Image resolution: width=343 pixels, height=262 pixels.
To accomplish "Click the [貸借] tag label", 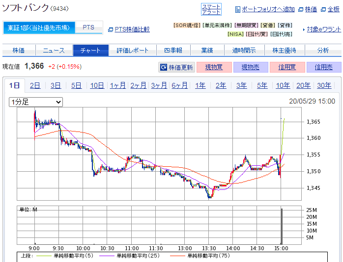I will click(x=268, y=26).
